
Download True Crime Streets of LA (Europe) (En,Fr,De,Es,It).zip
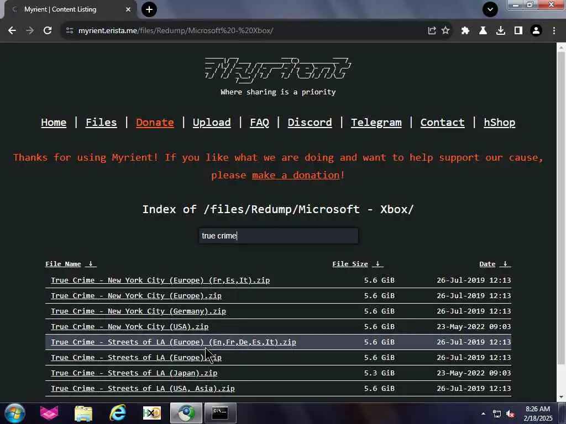click(173, 342)
